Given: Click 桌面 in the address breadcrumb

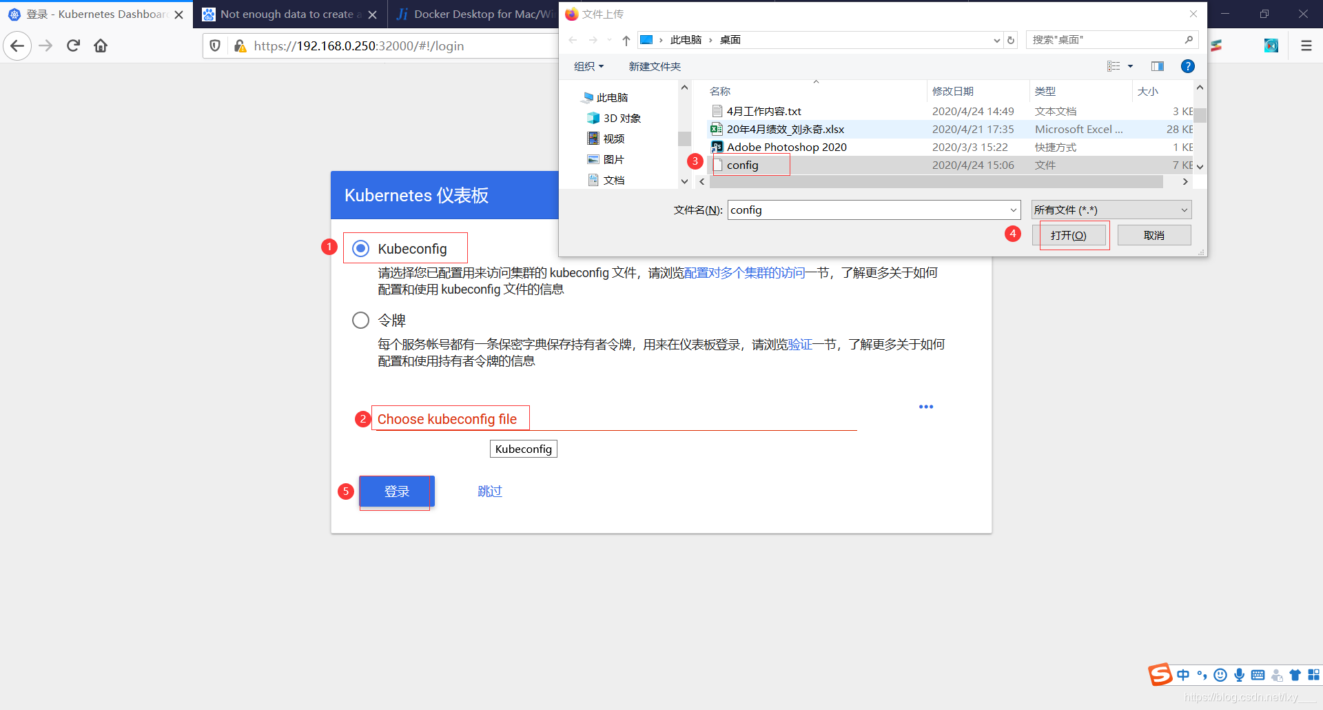Looking at the screenshot, I should pos(730,40).
